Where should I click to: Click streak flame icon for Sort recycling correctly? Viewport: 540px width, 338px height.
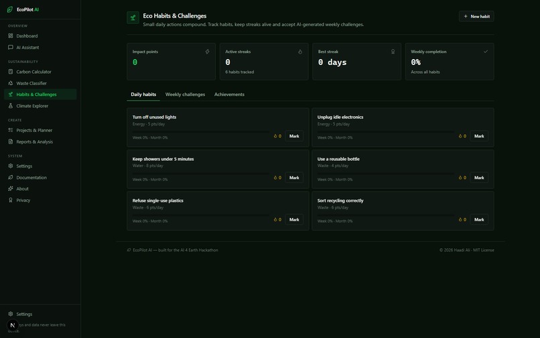click(460, 219)
